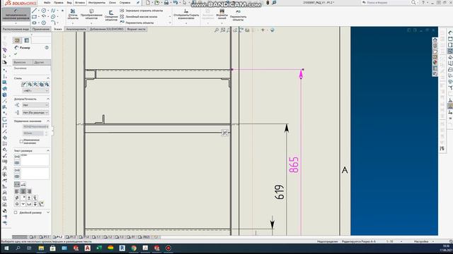Toggle Изменяемое значение checkbox
Viewport: 453px width, 254px height.
pyautogui.click(x=21, y=141)
